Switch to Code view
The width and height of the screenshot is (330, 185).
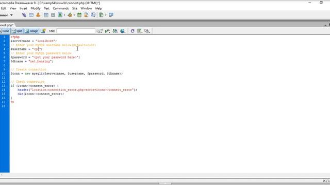coord(5,31)
